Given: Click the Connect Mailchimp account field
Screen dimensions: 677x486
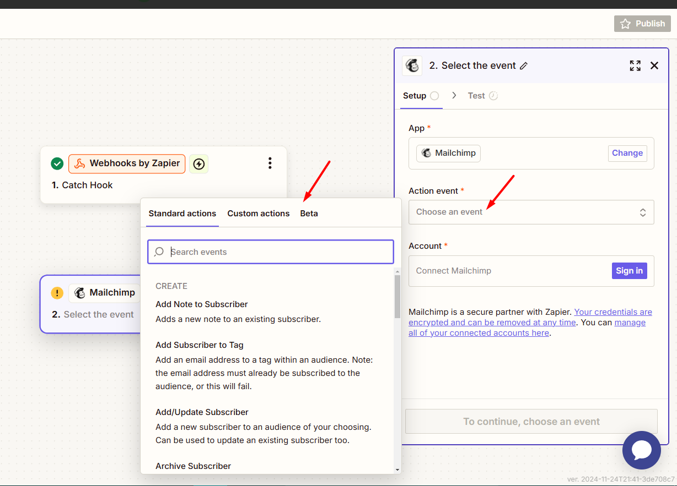Looking at the screenshot, I should point(531,271).
